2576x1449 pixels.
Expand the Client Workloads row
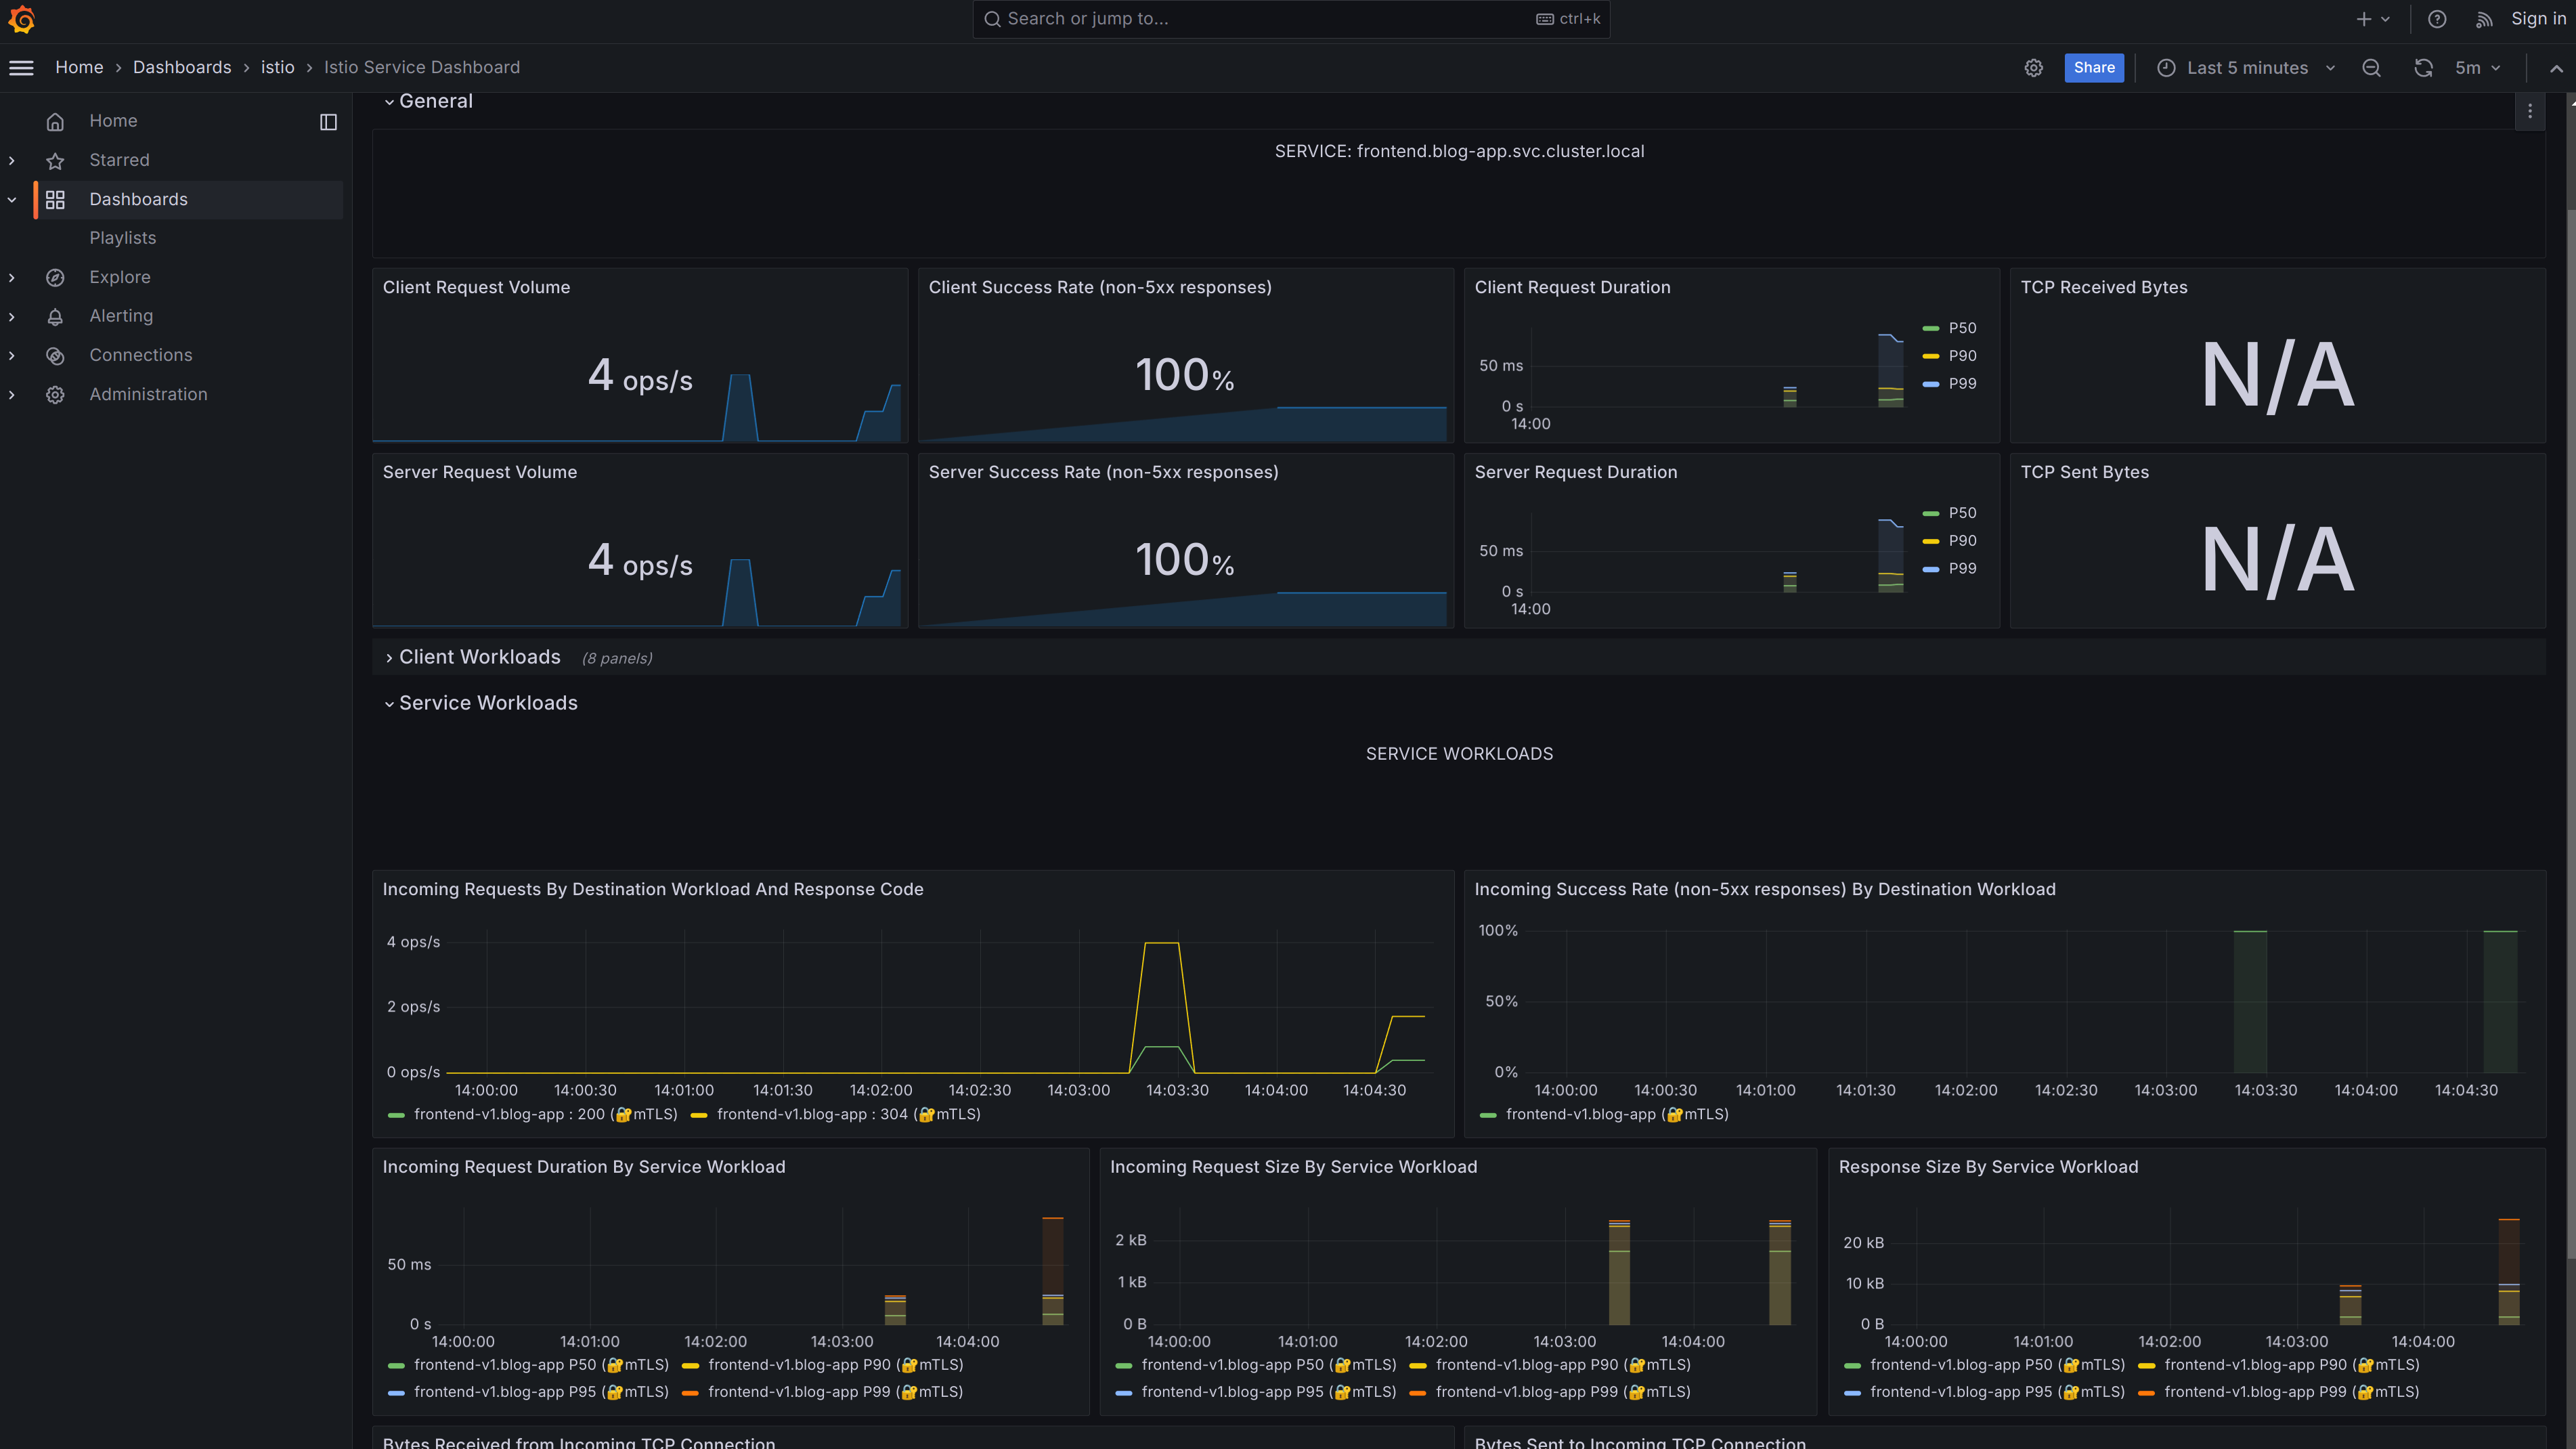479,657
